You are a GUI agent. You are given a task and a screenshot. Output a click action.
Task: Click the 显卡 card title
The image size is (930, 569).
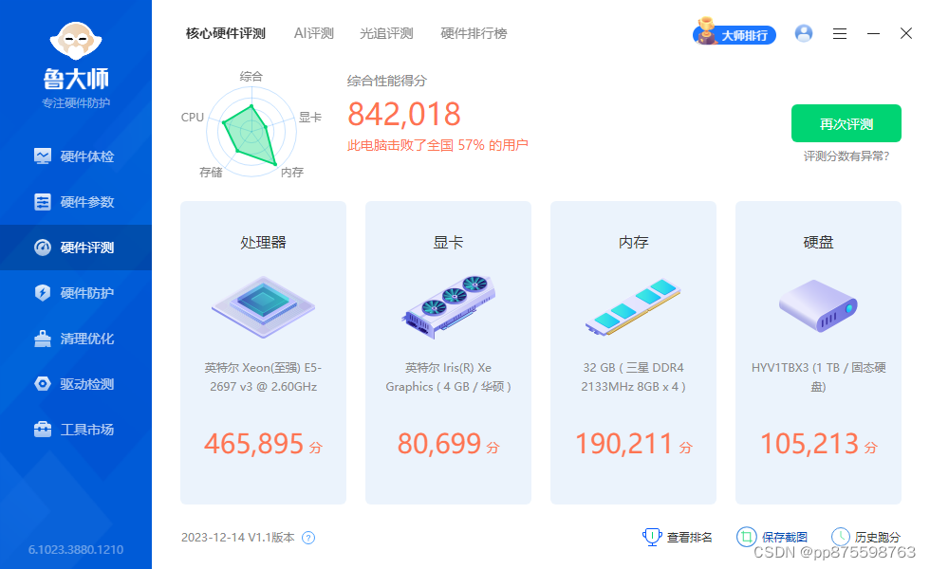448,243
